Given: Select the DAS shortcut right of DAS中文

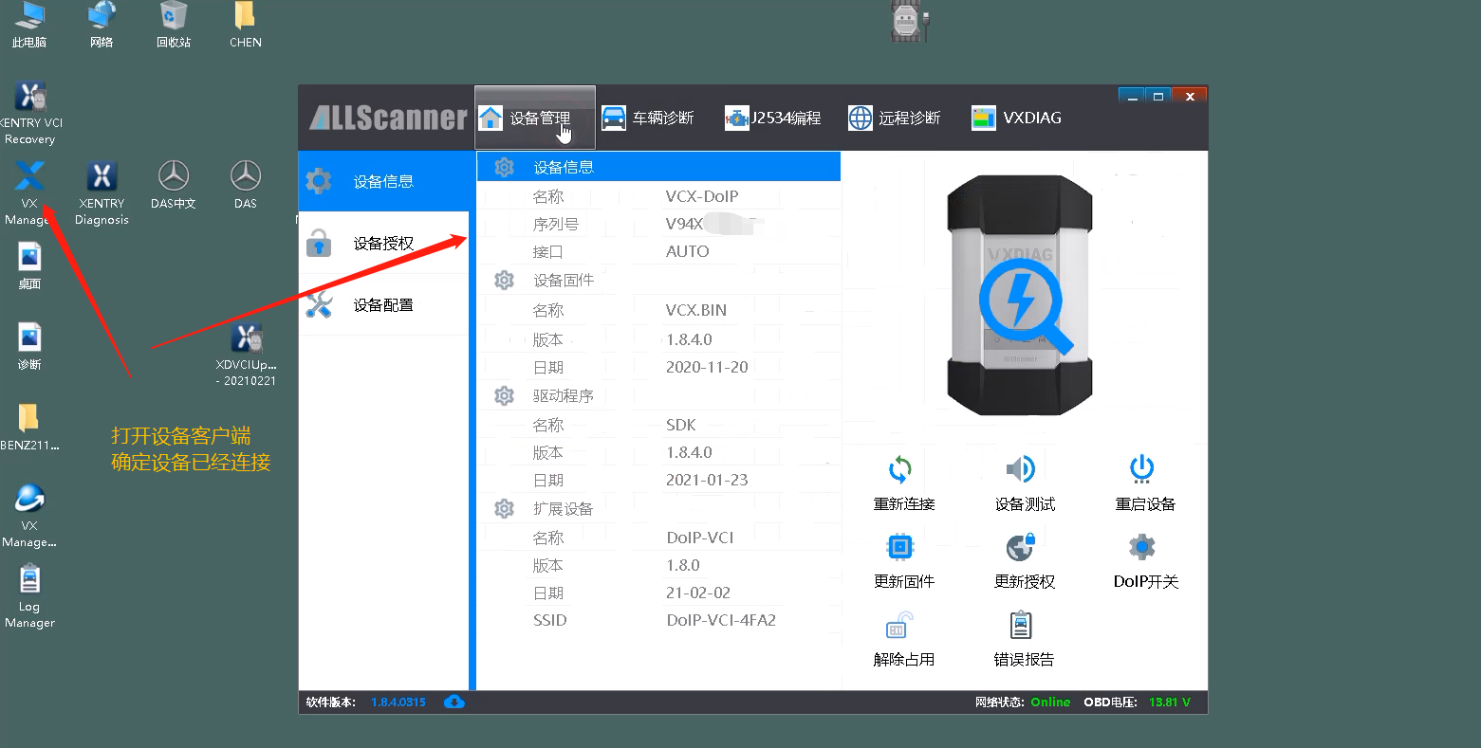Looking at the screenshot, I should coord(246,186).
